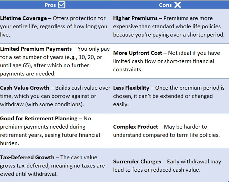Select the Tax-Deferred Growth cell
The height and width of the screenshot is (182, 229).
(56, 165)
